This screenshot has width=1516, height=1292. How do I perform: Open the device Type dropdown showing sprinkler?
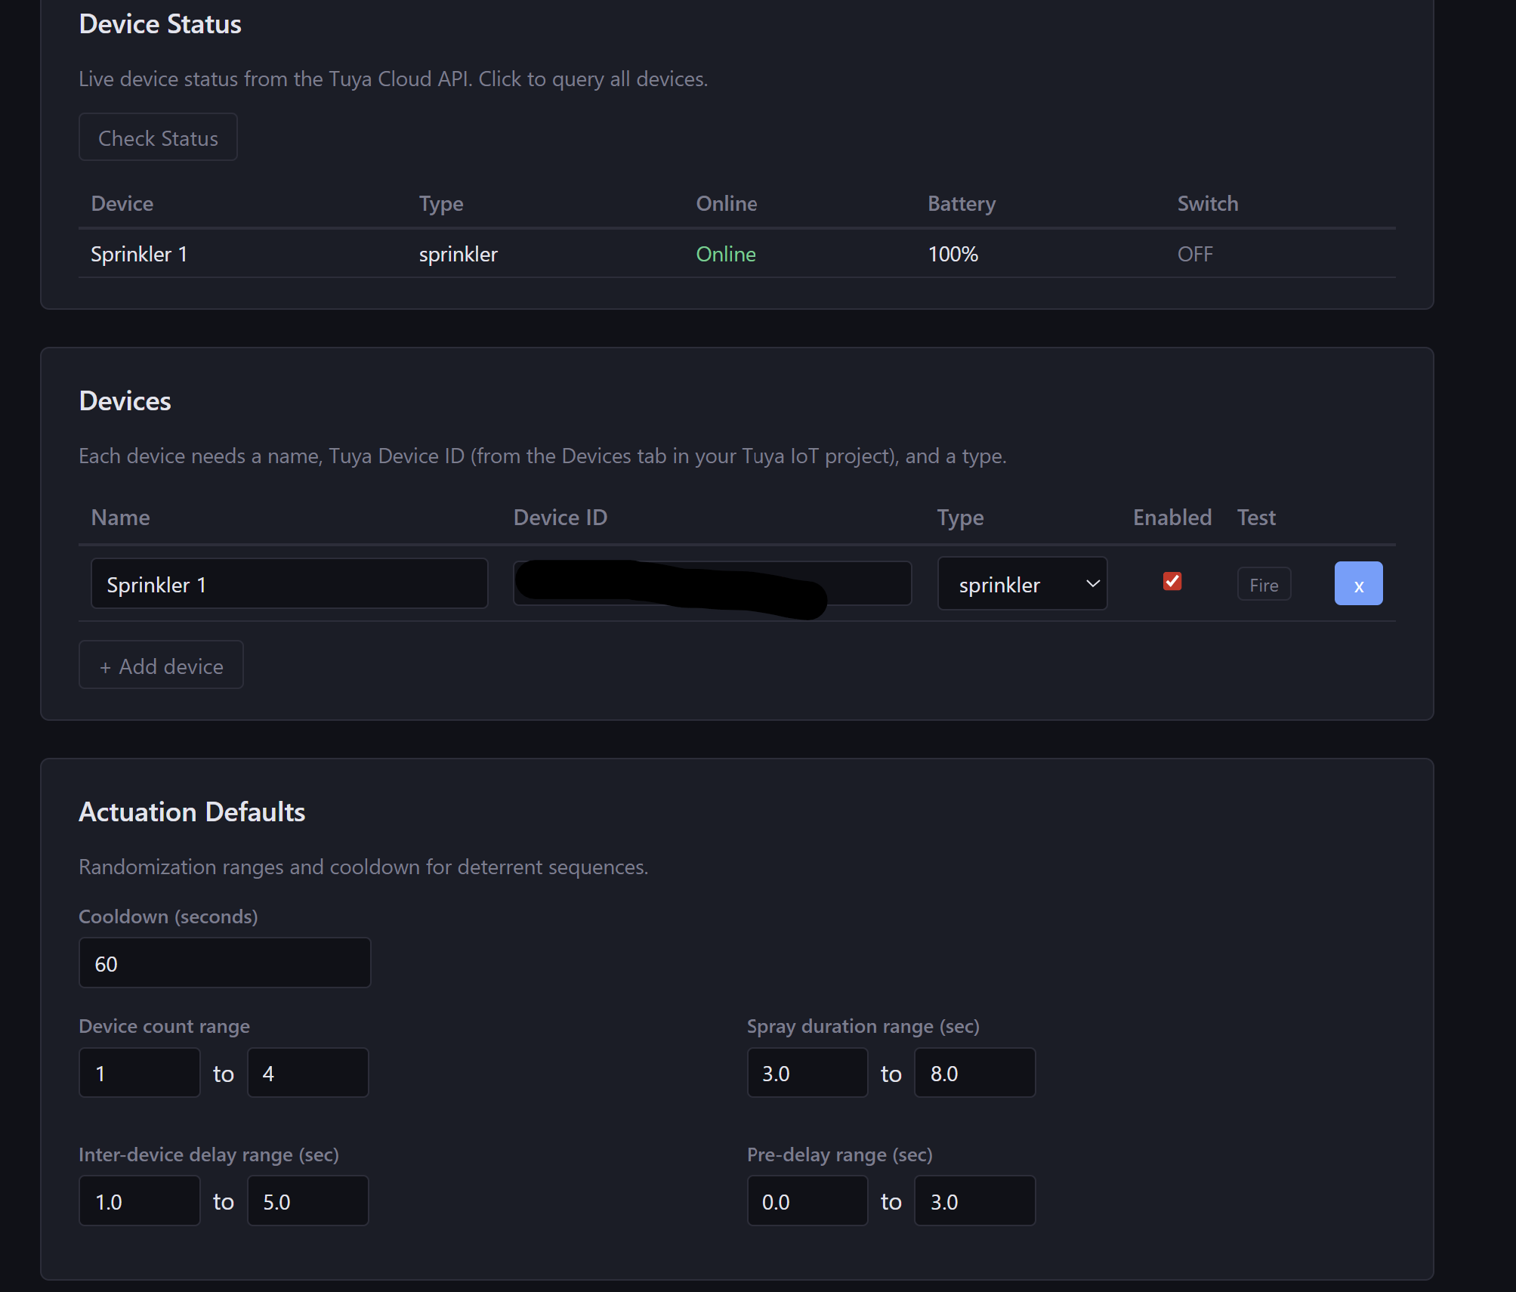pos(1021,583)
